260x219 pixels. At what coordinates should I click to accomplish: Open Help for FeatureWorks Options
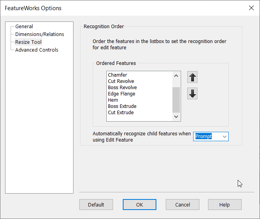[225, 205]
